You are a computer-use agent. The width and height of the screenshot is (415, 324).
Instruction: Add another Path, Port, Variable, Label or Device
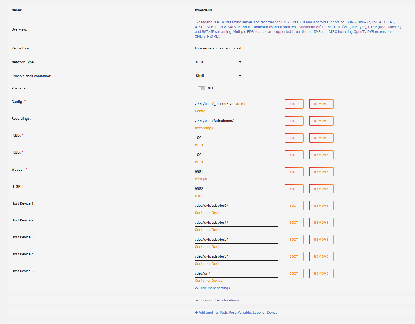click(236, 313)
